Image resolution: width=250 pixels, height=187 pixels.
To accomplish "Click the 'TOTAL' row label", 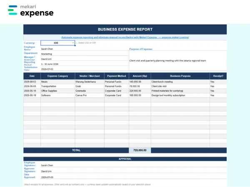I will pyautogui.click(x=76, y=150).
